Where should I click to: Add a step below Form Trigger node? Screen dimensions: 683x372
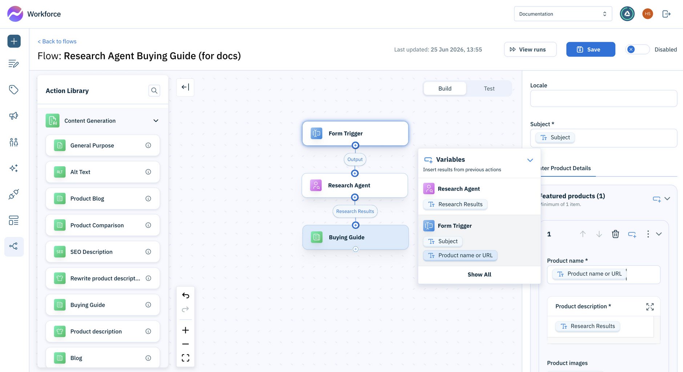(x=355, y=146)
